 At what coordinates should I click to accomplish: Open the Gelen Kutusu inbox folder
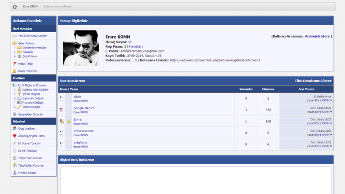click(25, 43)
